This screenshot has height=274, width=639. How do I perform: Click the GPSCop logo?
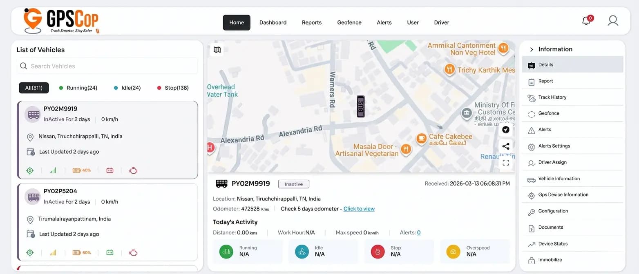click(61, 20)
